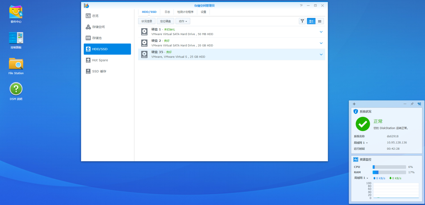Viewport: 425px width, 205px height.
Task: Expand details for 硬盘 35
Action: 321,54
